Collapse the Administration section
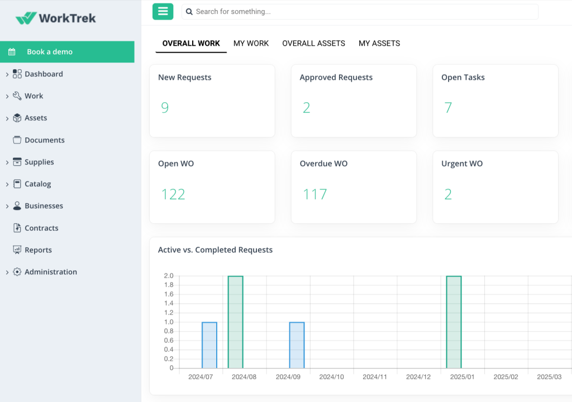The width and height of the screenshot is (572, 402). (7, 272)
